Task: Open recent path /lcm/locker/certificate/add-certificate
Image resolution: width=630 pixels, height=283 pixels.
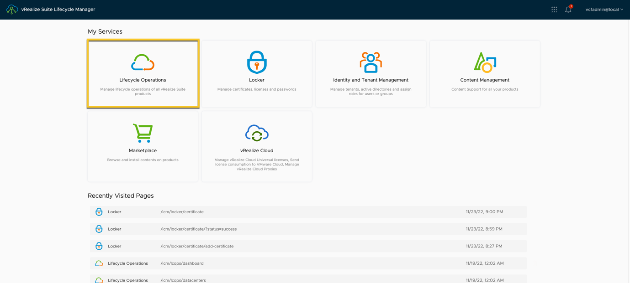Action: coord(197,246)
